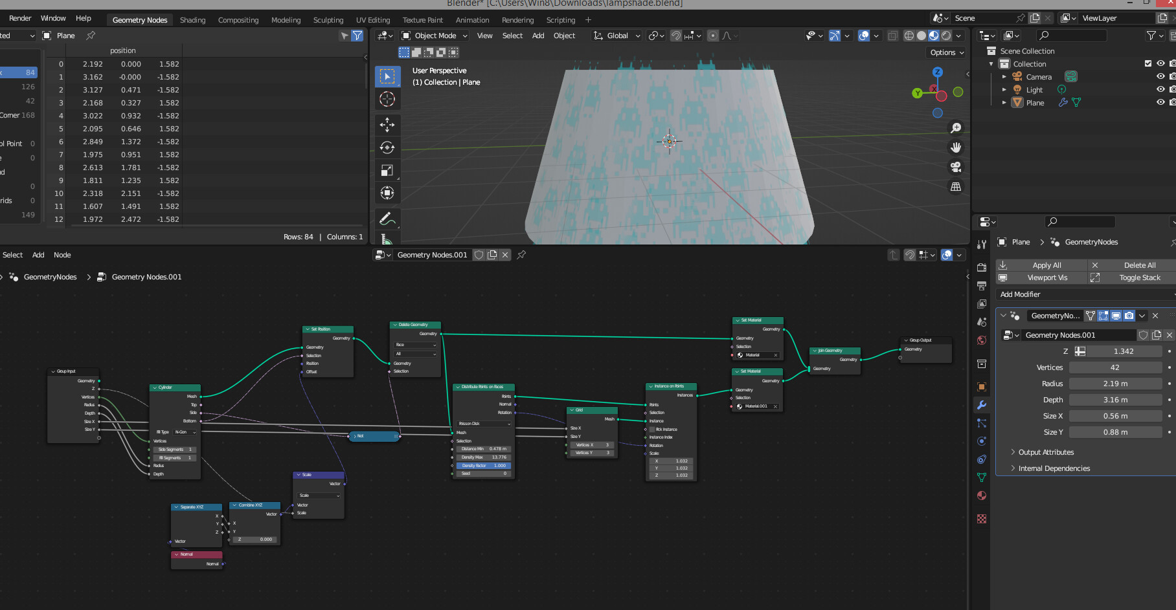Toggle modifier realtime display in viewport

point(1116,316)
